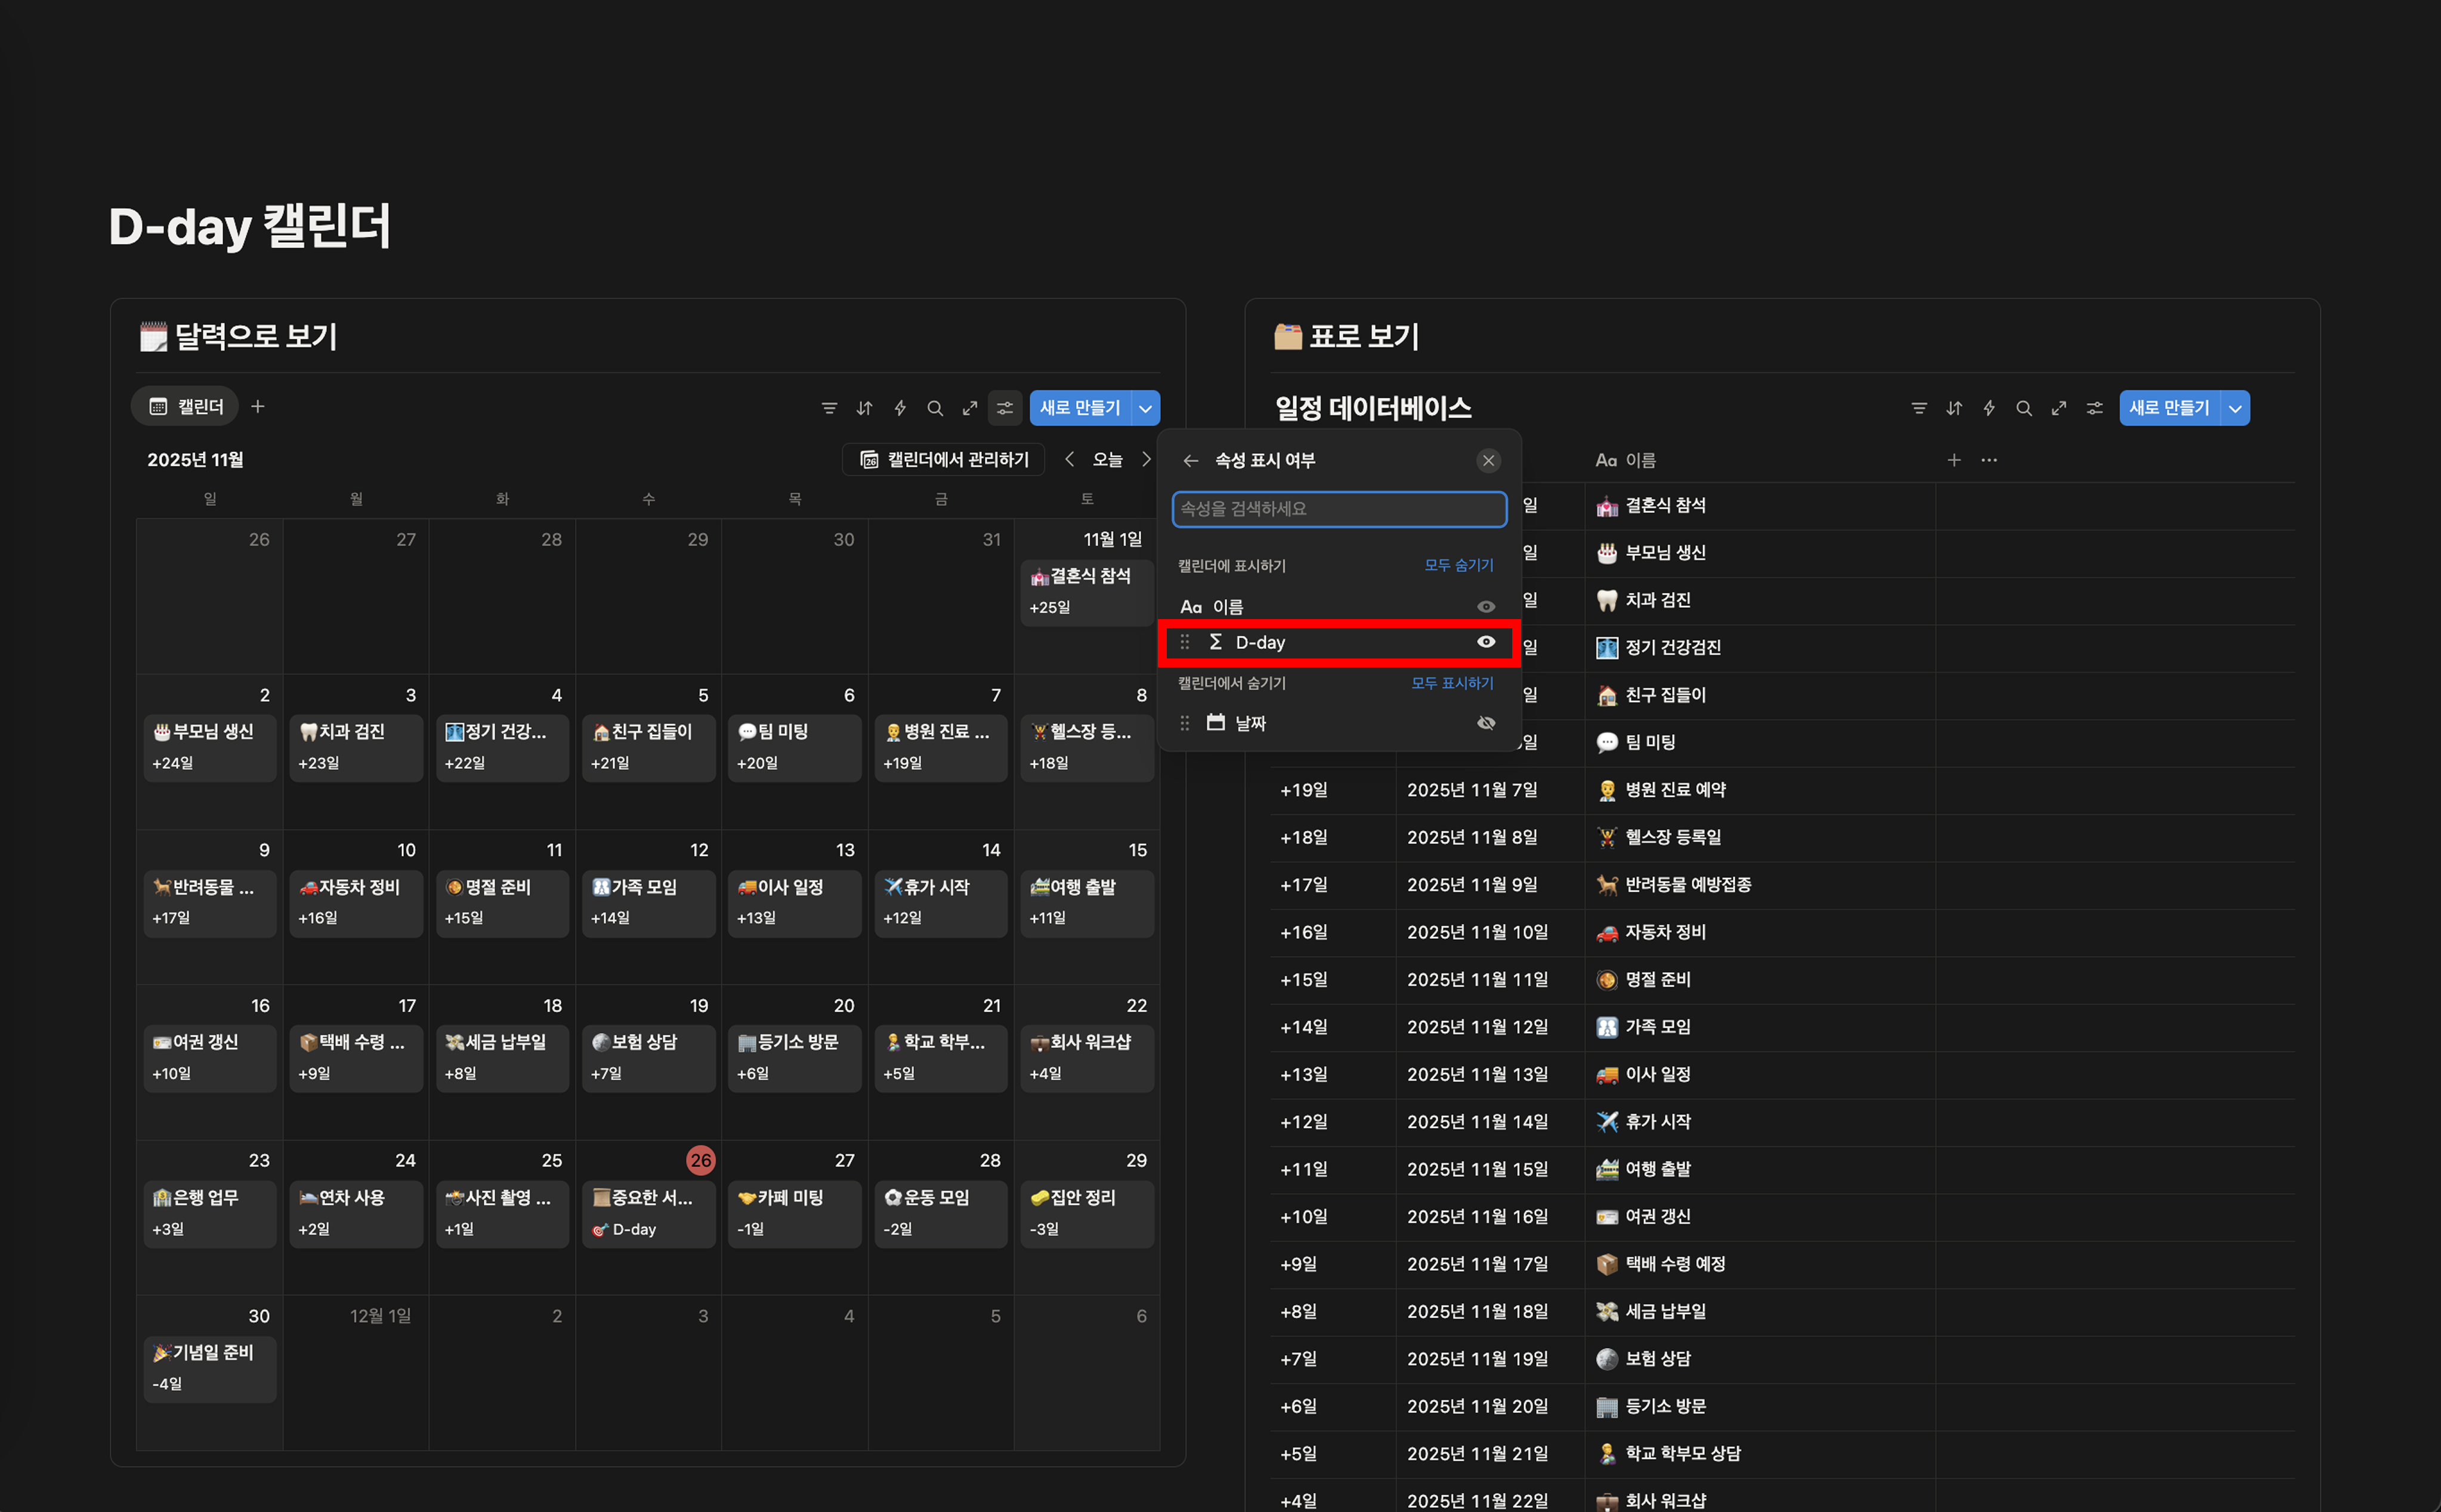Toggle visibility eye of the D-day property
The height and width of the screenshot is (1512, 2441).
(1486, 642)
